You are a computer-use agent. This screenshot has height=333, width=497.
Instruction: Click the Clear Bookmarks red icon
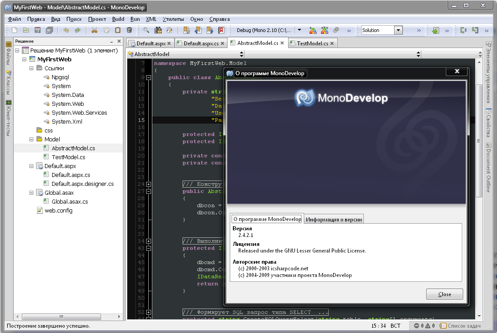pyautogui.click(x=221, y=30)
